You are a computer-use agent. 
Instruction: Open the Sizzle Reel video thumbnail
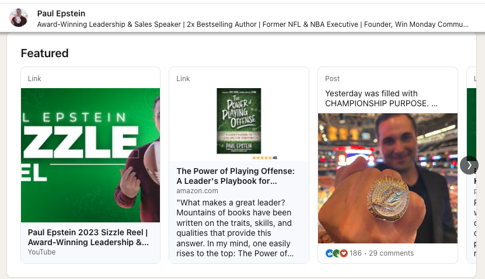90,155
